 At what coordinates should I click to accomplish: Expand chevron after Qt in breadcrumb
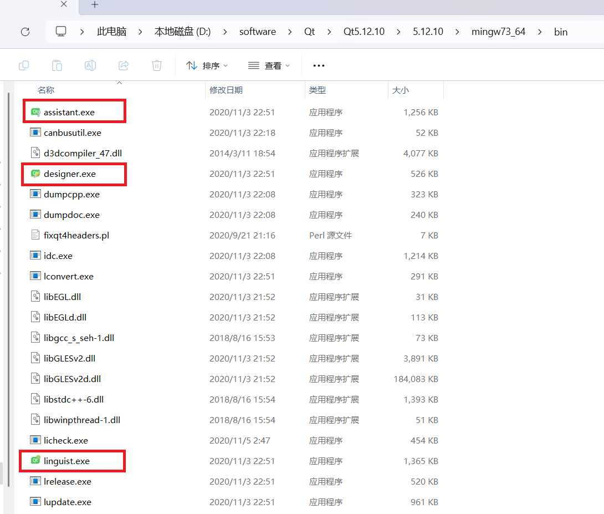pyautogui.click(x=329, y=32)
